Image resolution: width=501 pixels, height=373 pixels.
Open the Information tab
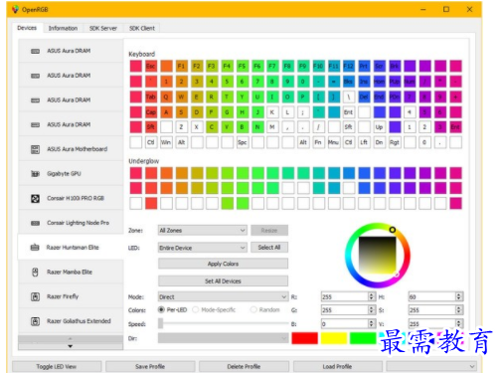[63, 28]
